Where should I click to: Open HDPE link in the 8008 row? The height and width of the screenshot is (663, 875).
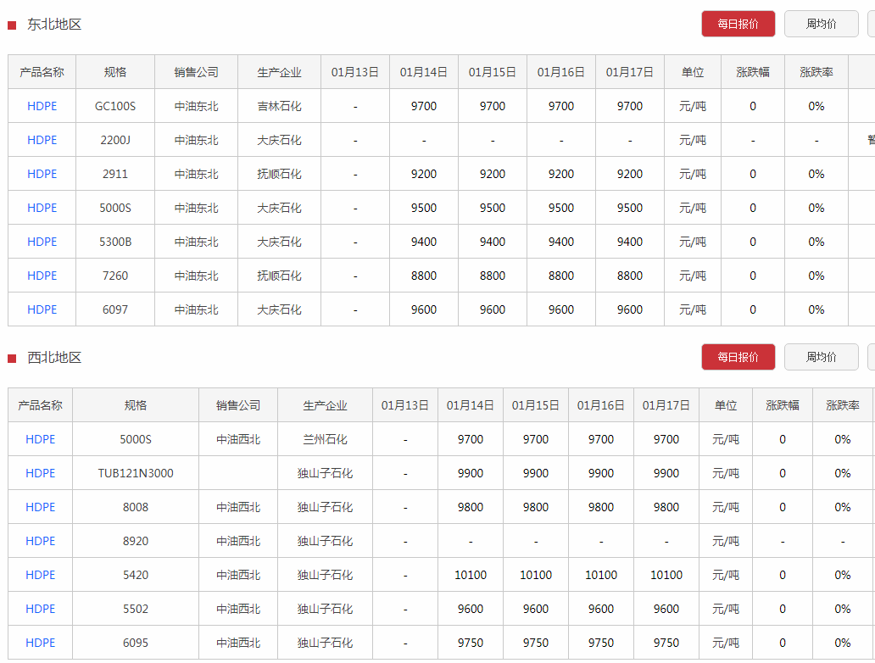[40, 507]
